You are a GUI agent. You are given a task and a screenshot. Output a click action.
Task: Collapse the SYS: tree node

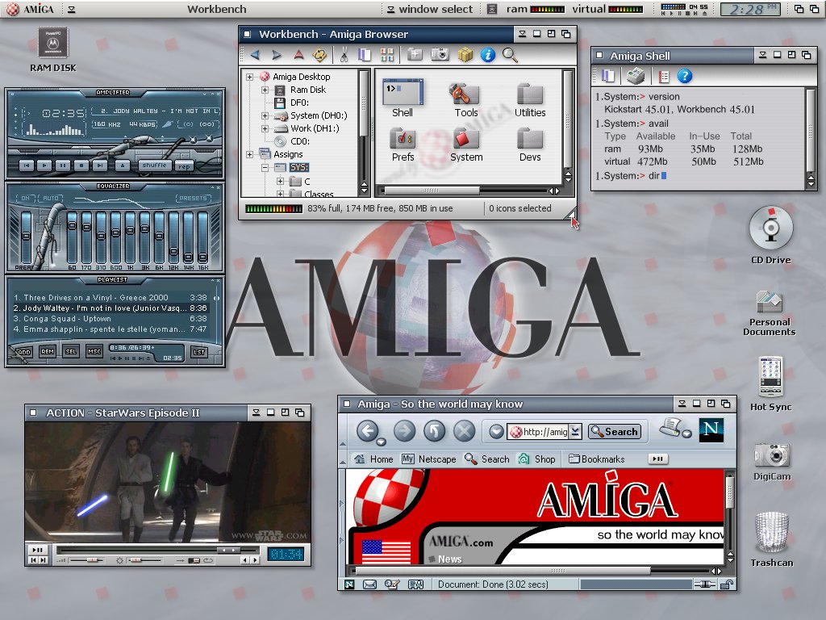265,168
